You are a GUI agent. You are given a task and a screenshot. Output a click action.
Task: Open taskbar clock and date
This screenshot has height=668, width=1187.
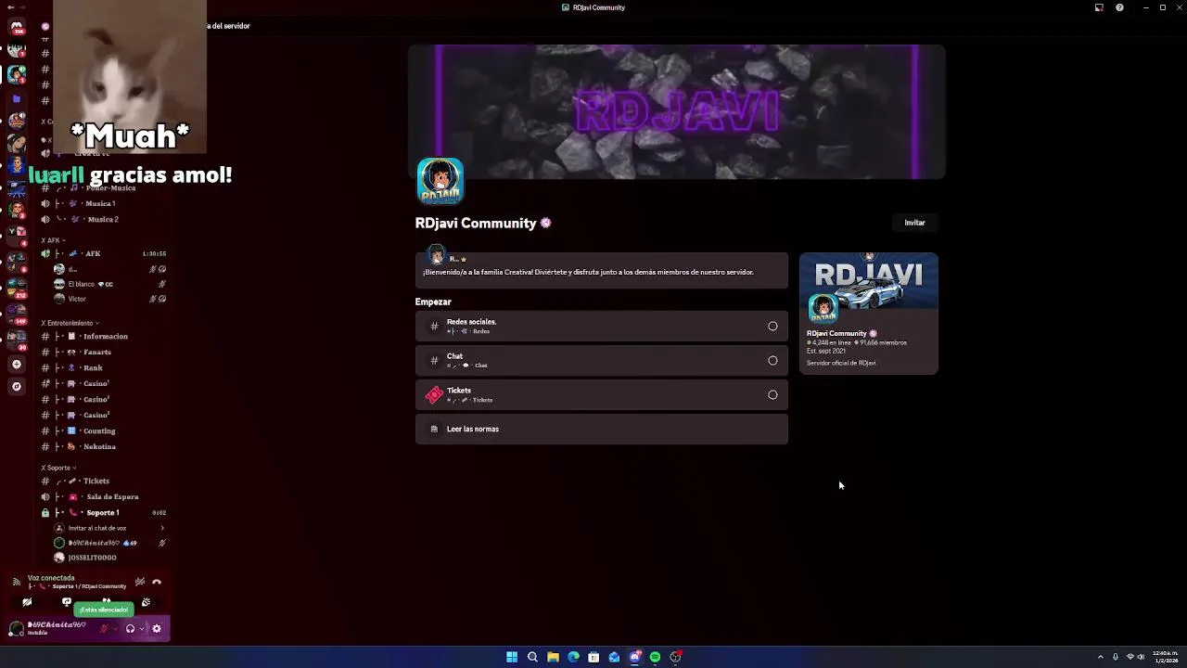click(x=1166, y=657)
